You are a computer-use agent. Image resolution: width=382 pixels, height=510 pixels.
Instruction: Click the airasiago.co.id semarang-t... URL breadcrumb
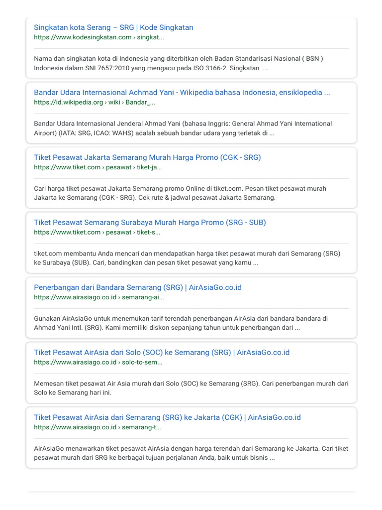[97, 427]
